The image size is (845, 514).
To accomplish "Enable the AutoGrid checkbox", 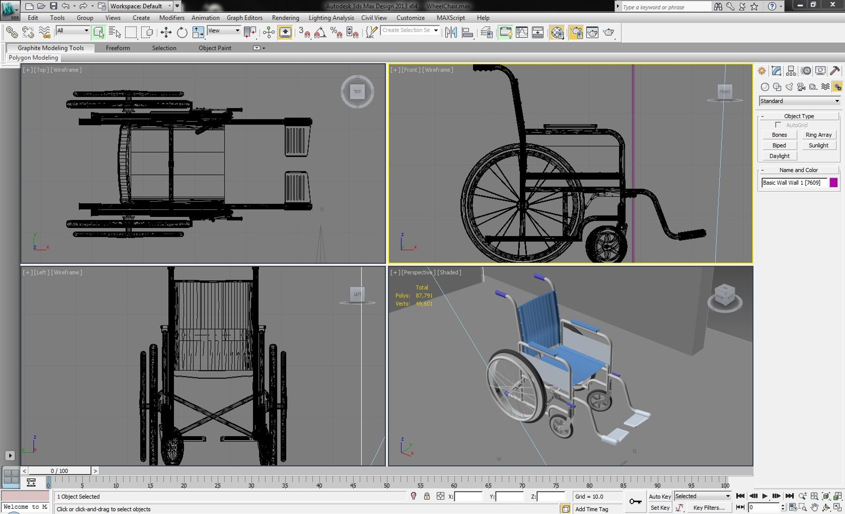I will pyautogui.click(x=778, y=125).
